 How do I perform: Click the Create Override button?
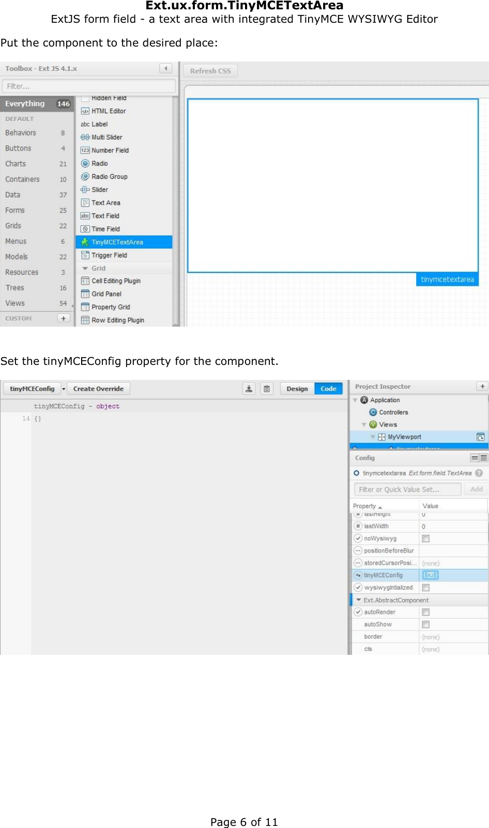[99, 389]
